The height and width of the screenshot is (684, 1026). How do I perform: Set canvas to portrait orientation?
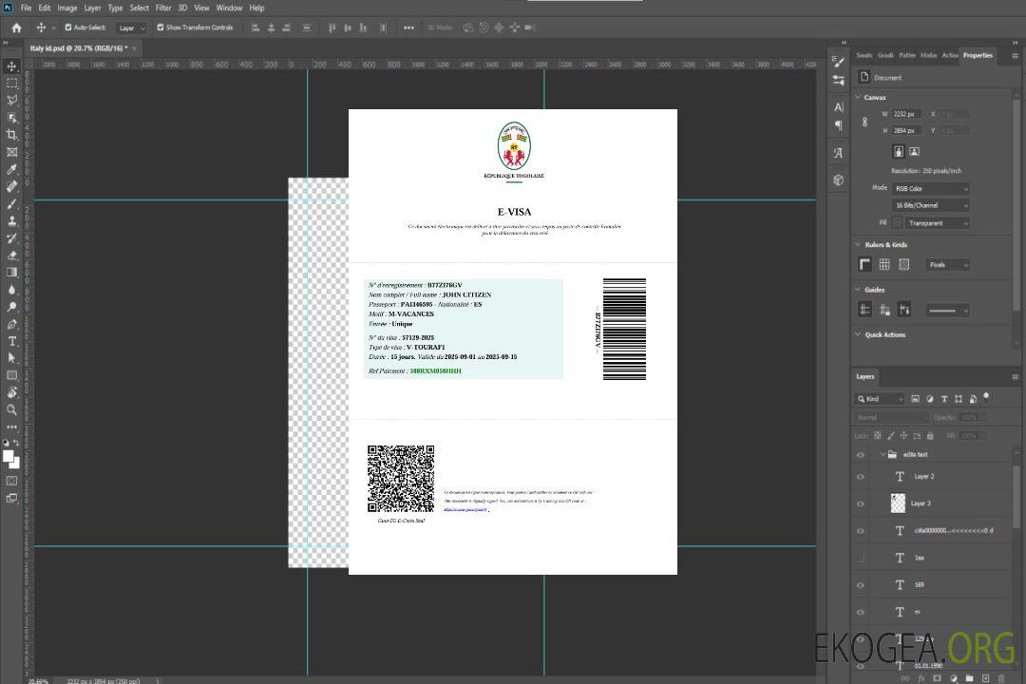tap(899, 151)
